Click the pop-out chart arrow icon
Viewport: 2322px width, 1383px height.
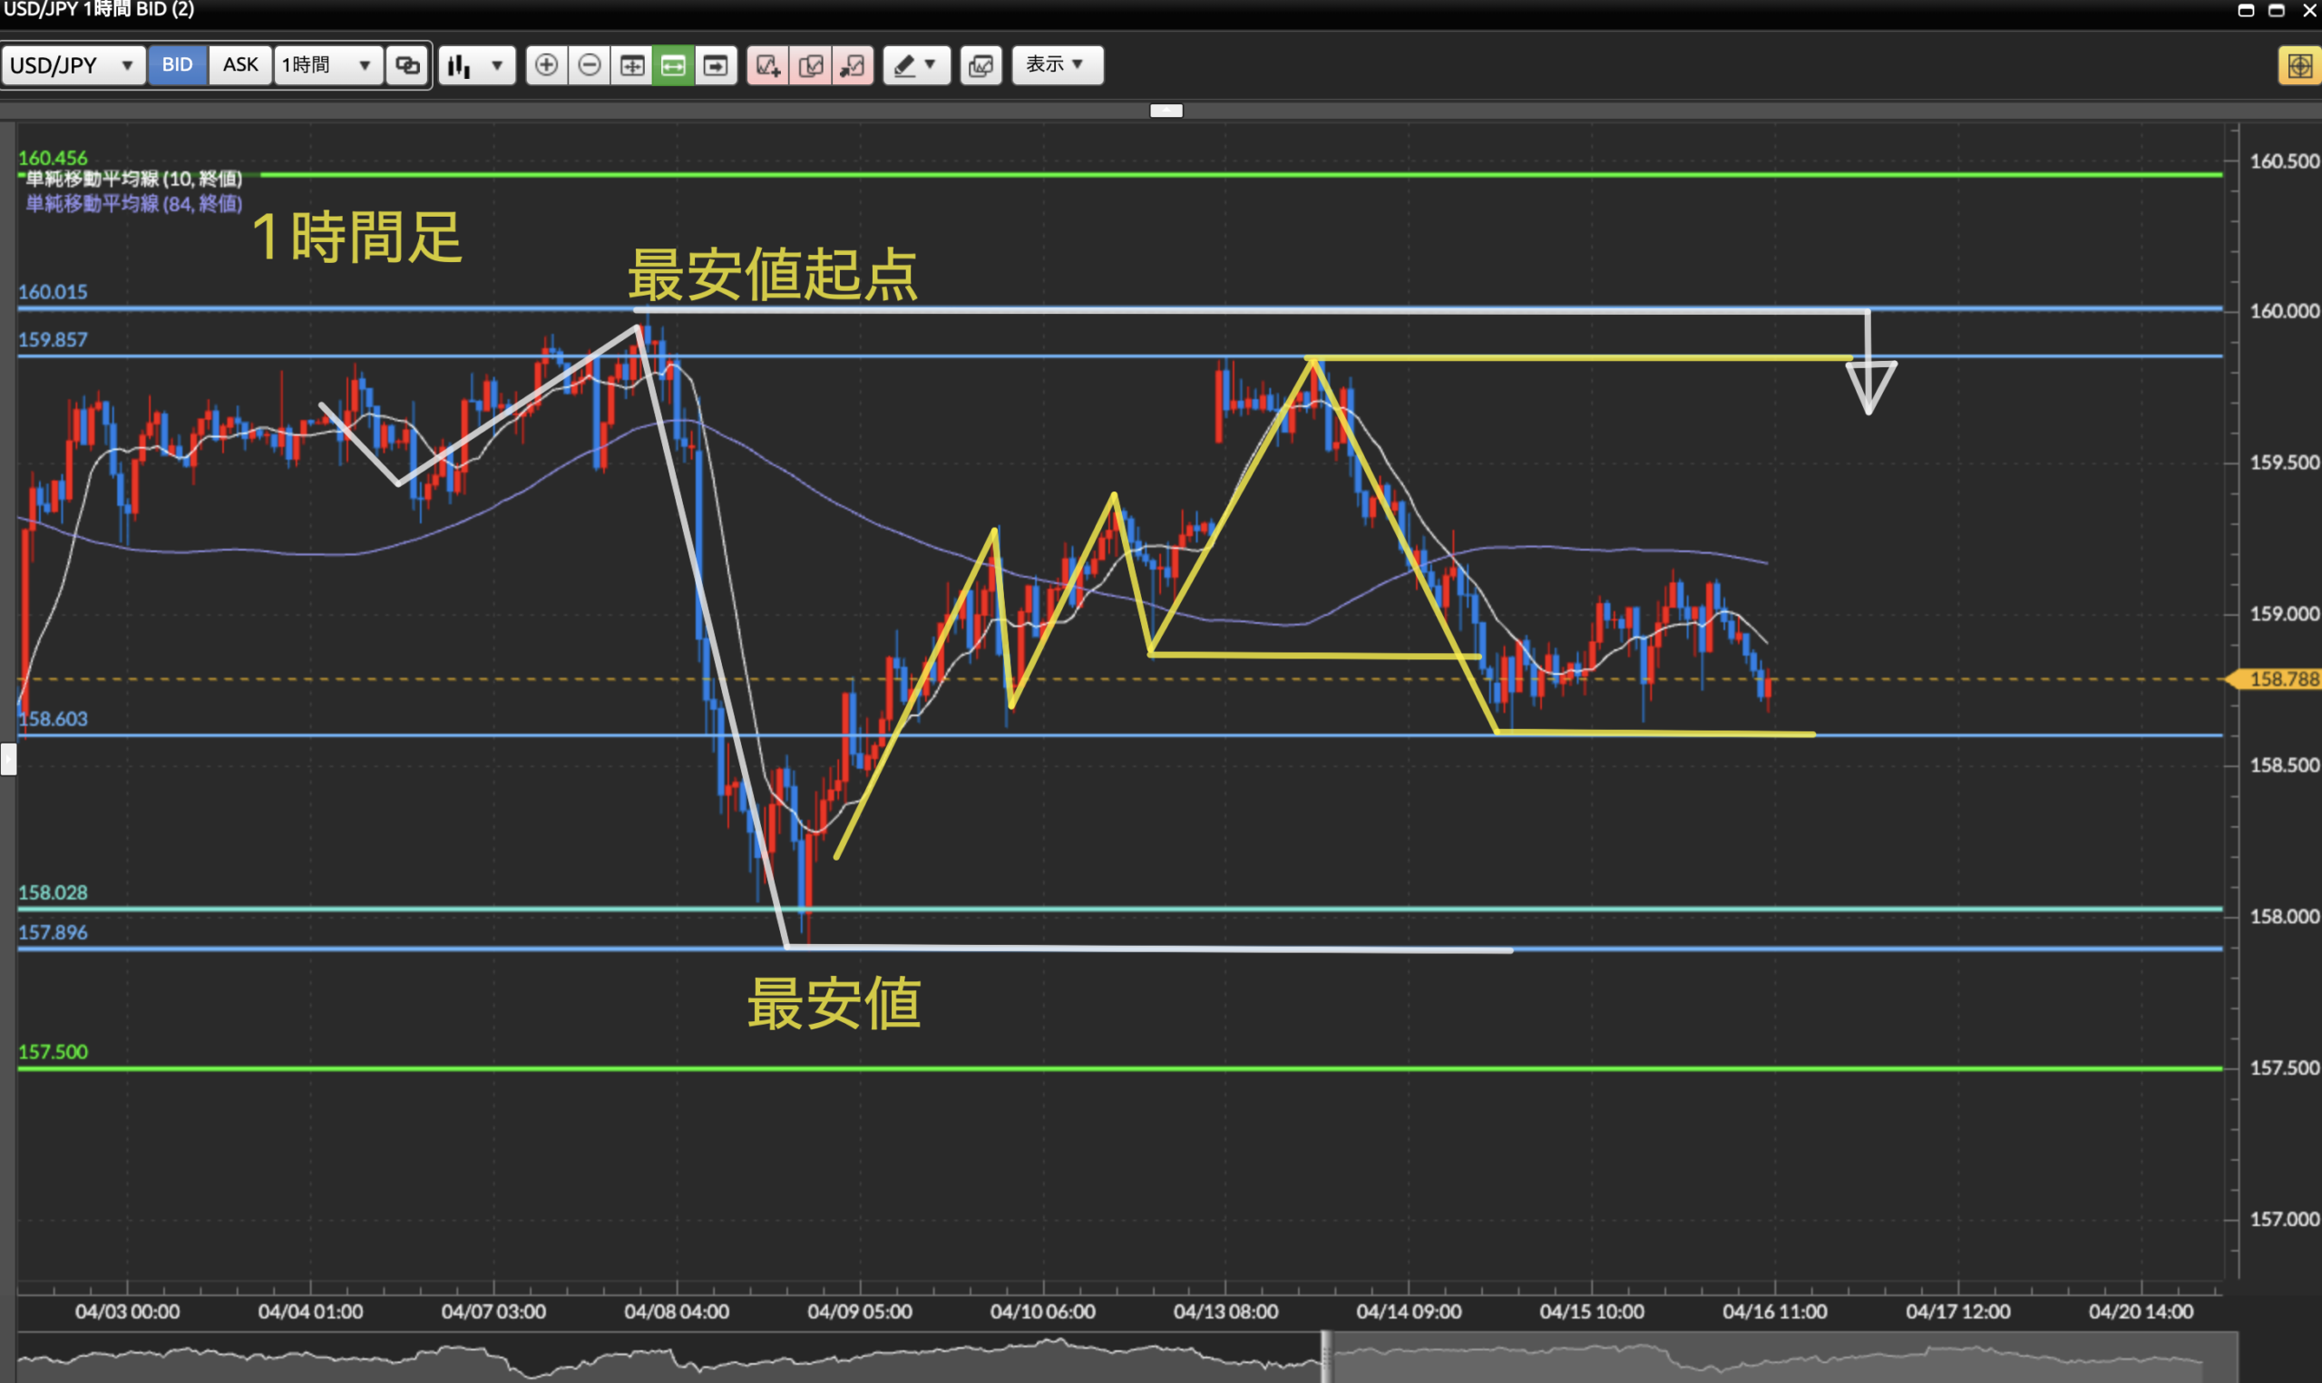tap(853, 65)
